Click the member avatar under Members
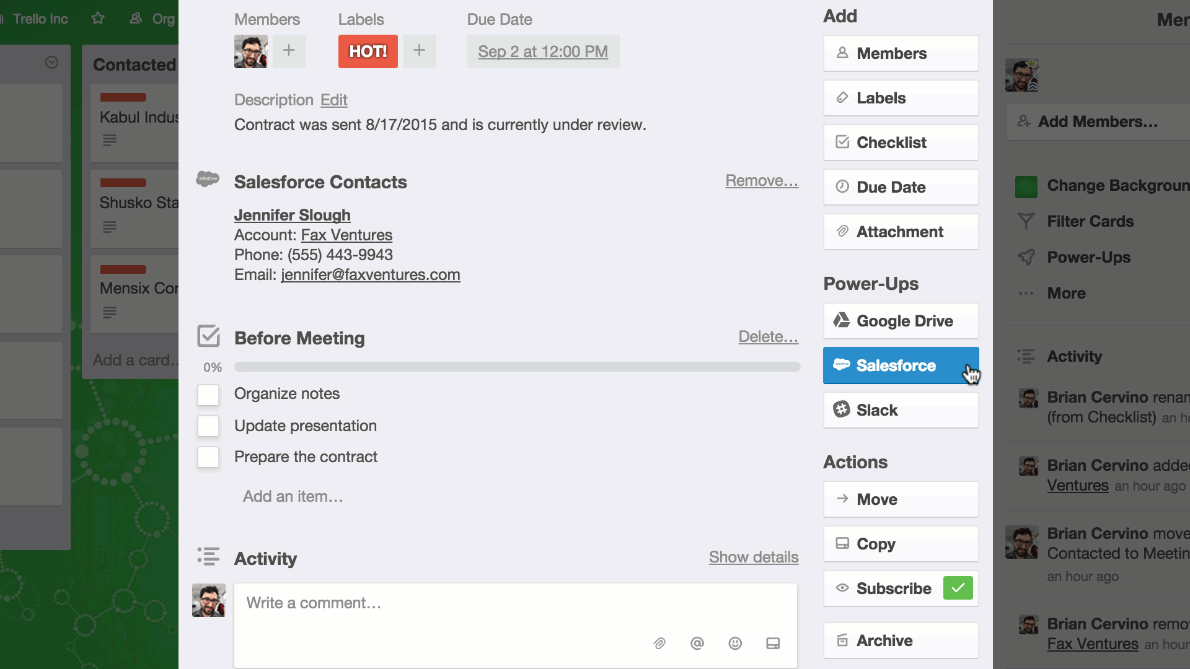 click(251, 51)
